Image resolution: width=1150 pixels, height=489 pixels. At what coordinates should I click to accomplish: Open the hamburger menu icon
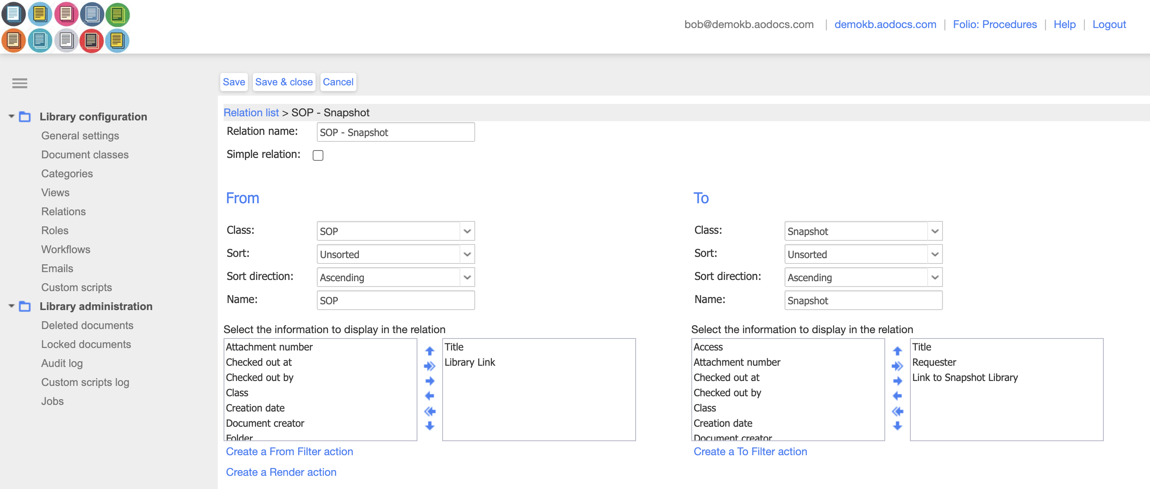pos(20,83)
